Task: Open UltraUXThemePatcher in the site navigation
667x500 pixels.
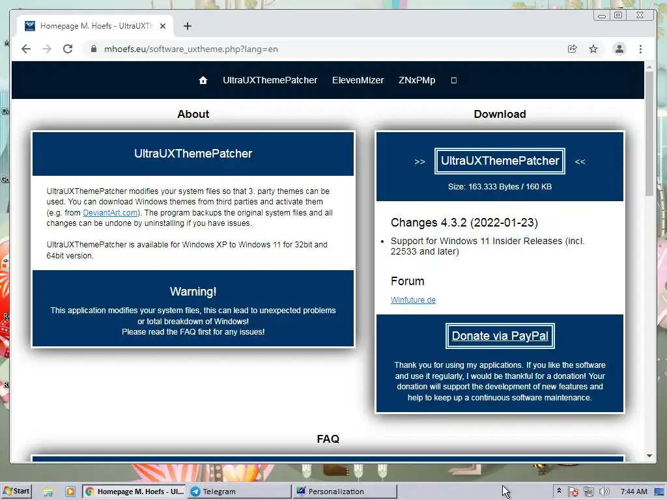Action: tap(270, 80)
